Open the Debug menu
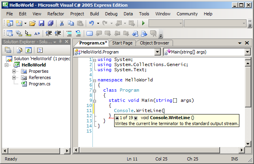Viewport: 254px width, 164px height. (111, 14)
